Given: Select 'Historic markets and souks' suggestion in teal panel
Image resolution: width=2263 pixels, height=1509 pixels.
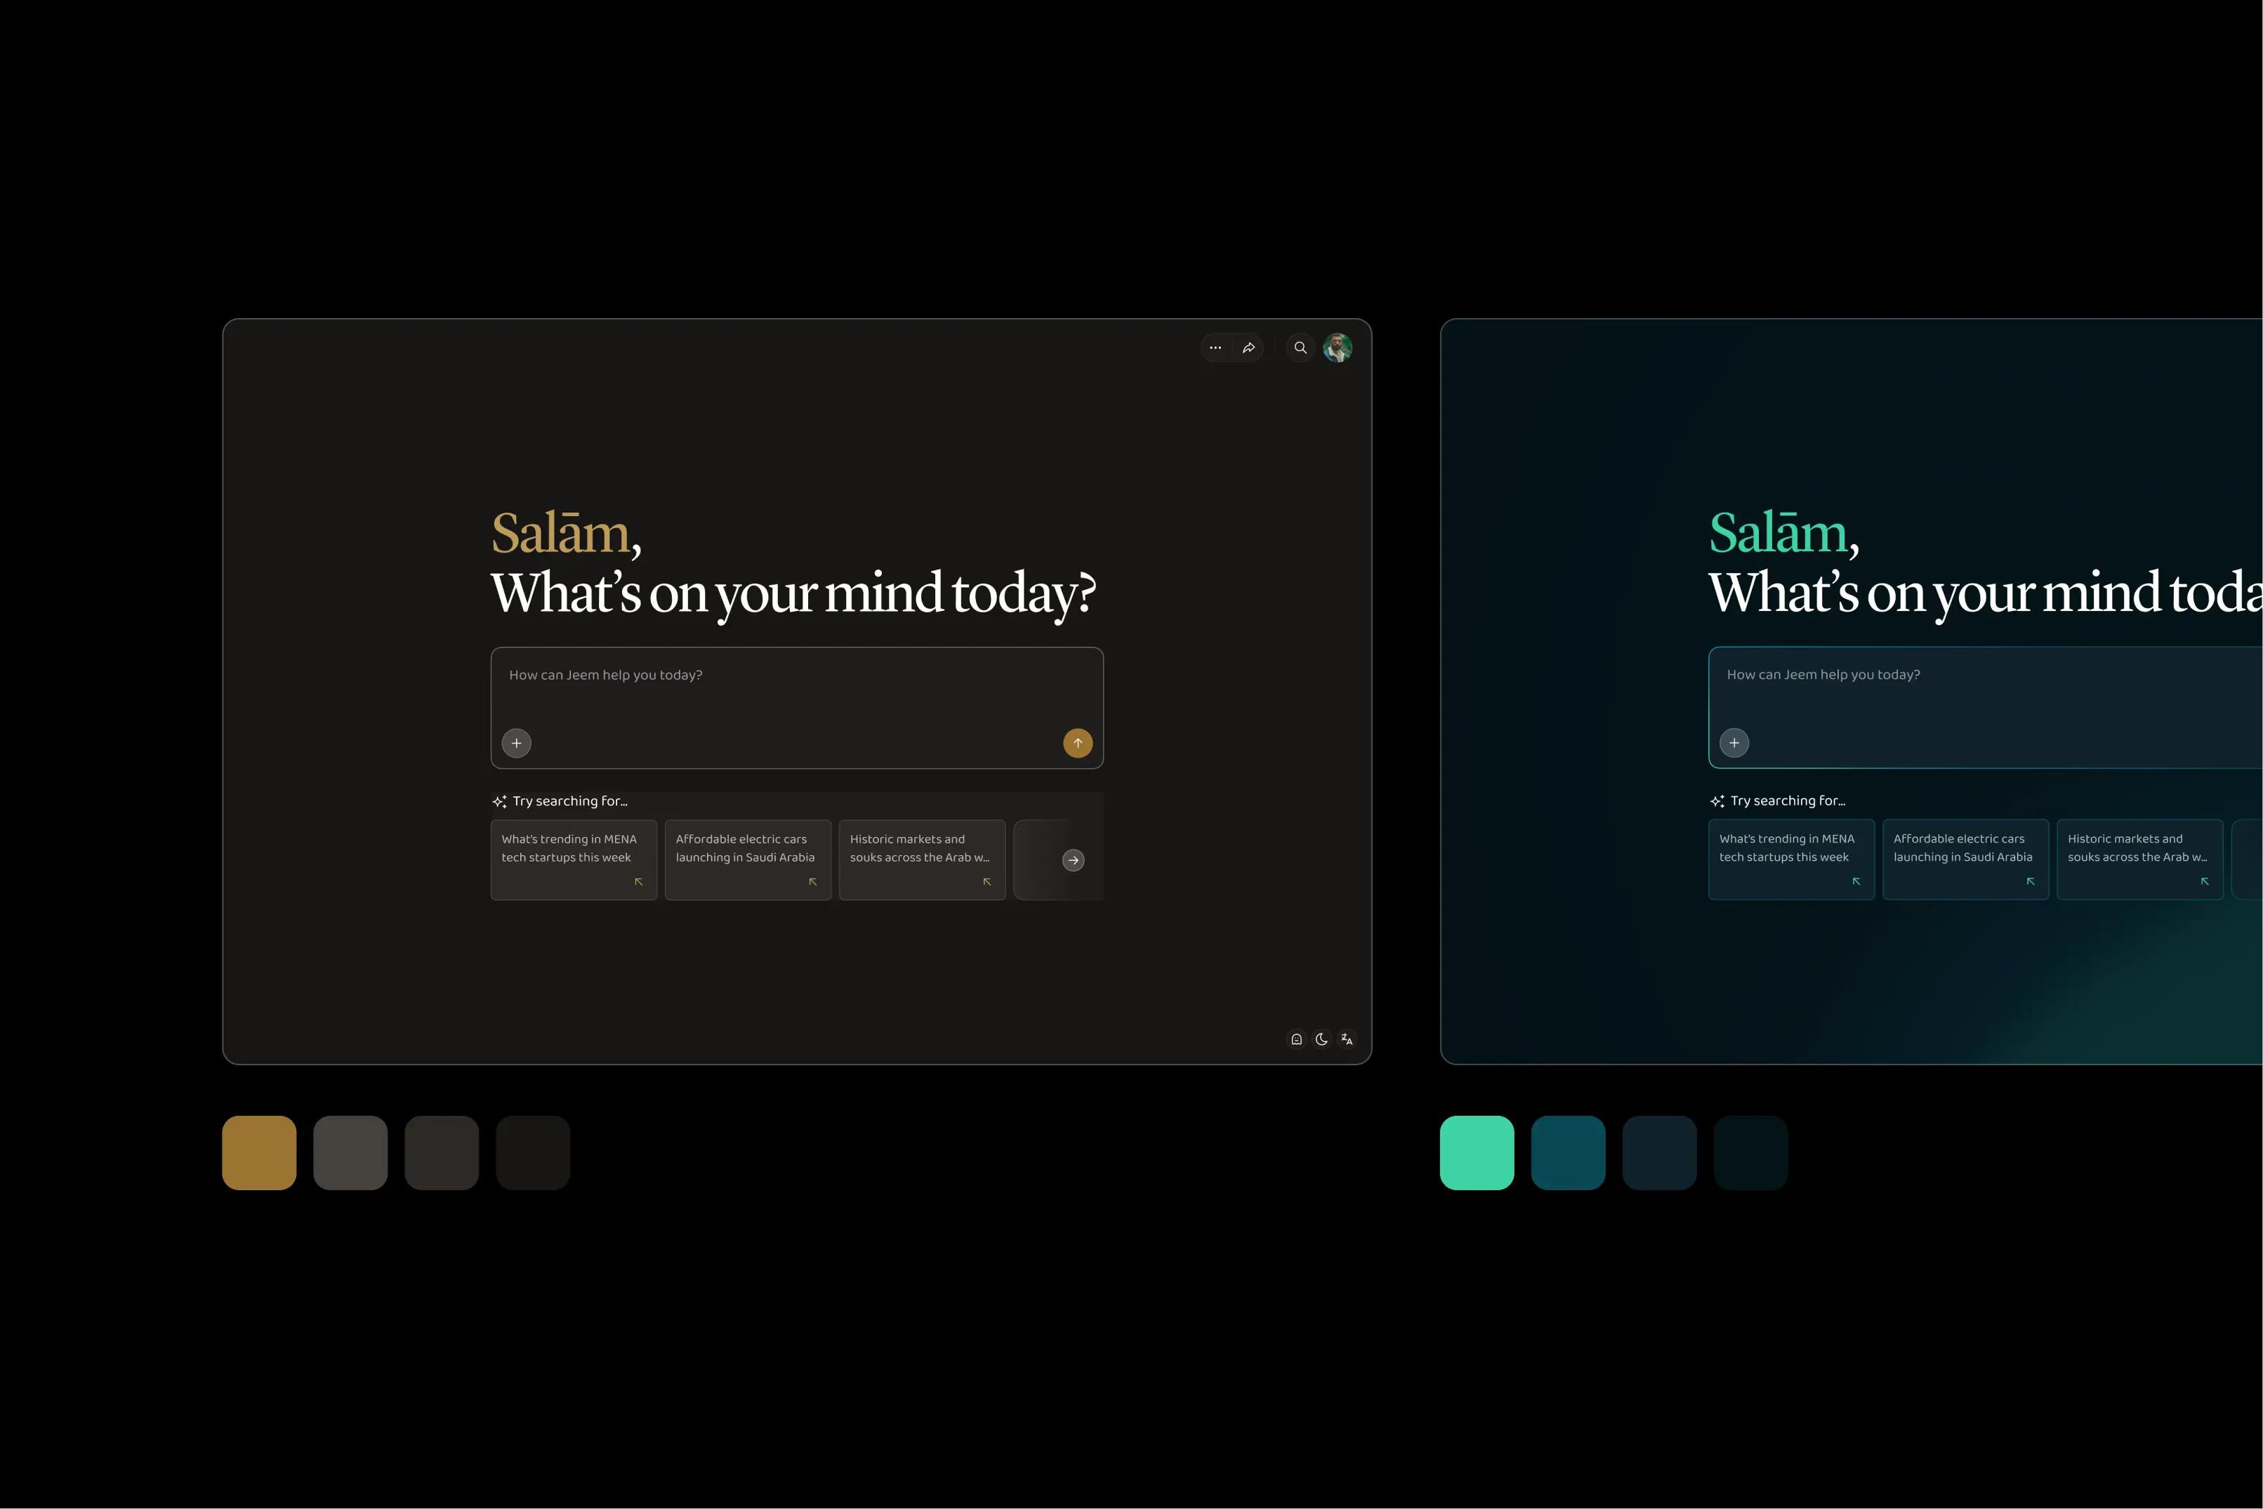Looking at the screenshot, I should tap(2140, 859).
